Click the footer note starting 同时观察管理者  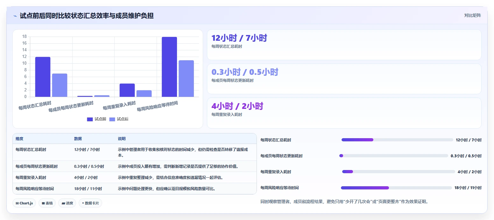[344, 202]
